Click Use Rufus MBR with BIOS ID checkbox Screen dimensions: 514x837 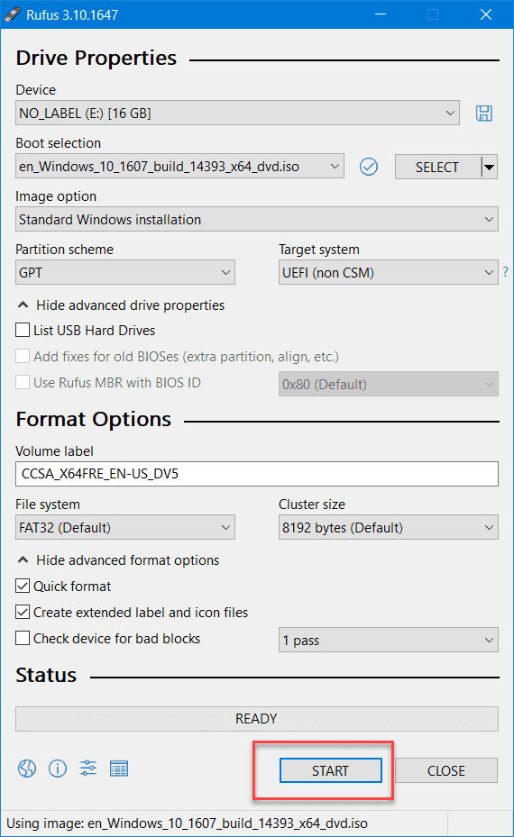click(23, 382)
